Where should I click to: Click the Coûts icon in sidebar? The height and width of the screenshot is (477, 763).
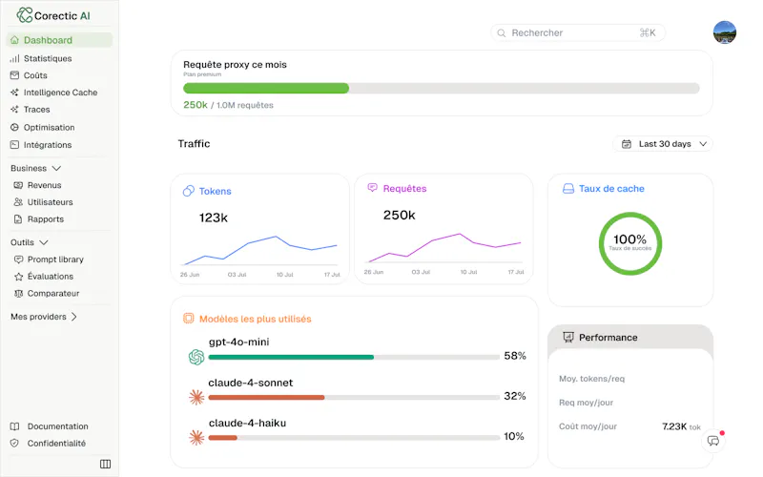coord(14,75)
